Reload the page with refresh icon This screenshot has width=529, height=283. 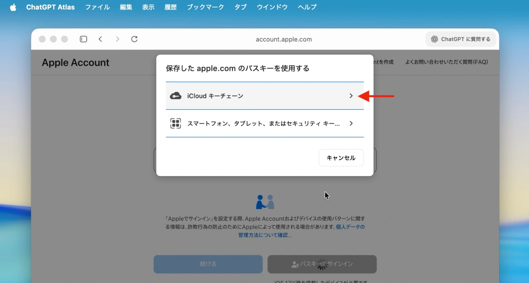pyautogui.click(x=134, y=39)
